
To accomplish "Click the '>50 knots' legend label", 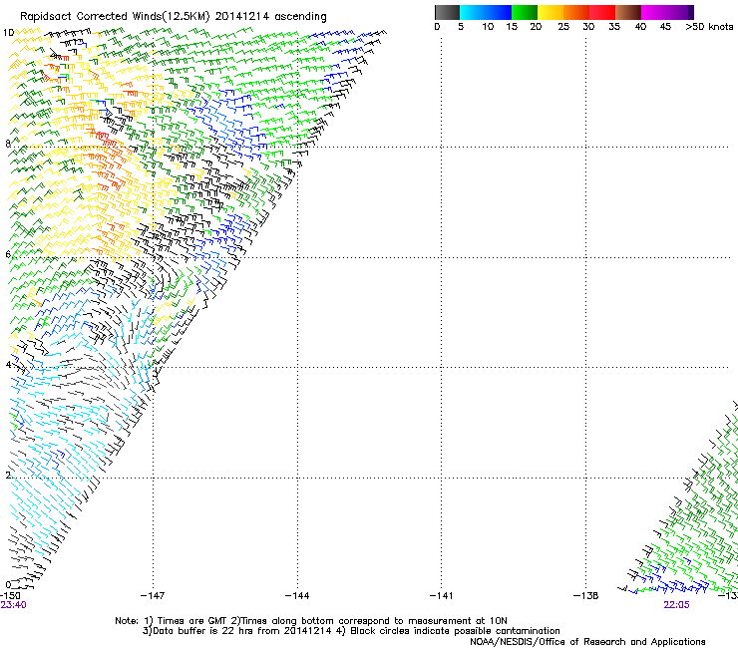I will (x=709, y=27).
